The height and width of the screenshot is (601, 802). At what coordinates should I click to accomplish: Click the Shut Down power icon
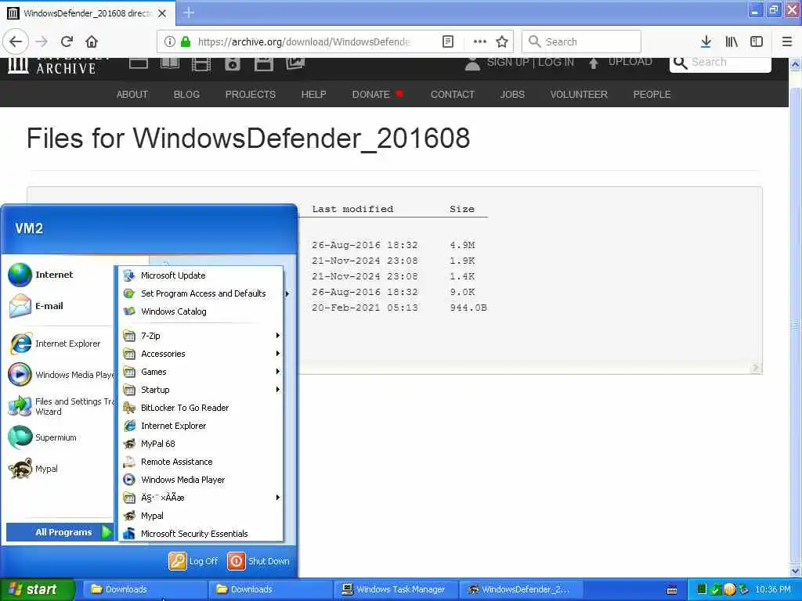tap(237, 560)
